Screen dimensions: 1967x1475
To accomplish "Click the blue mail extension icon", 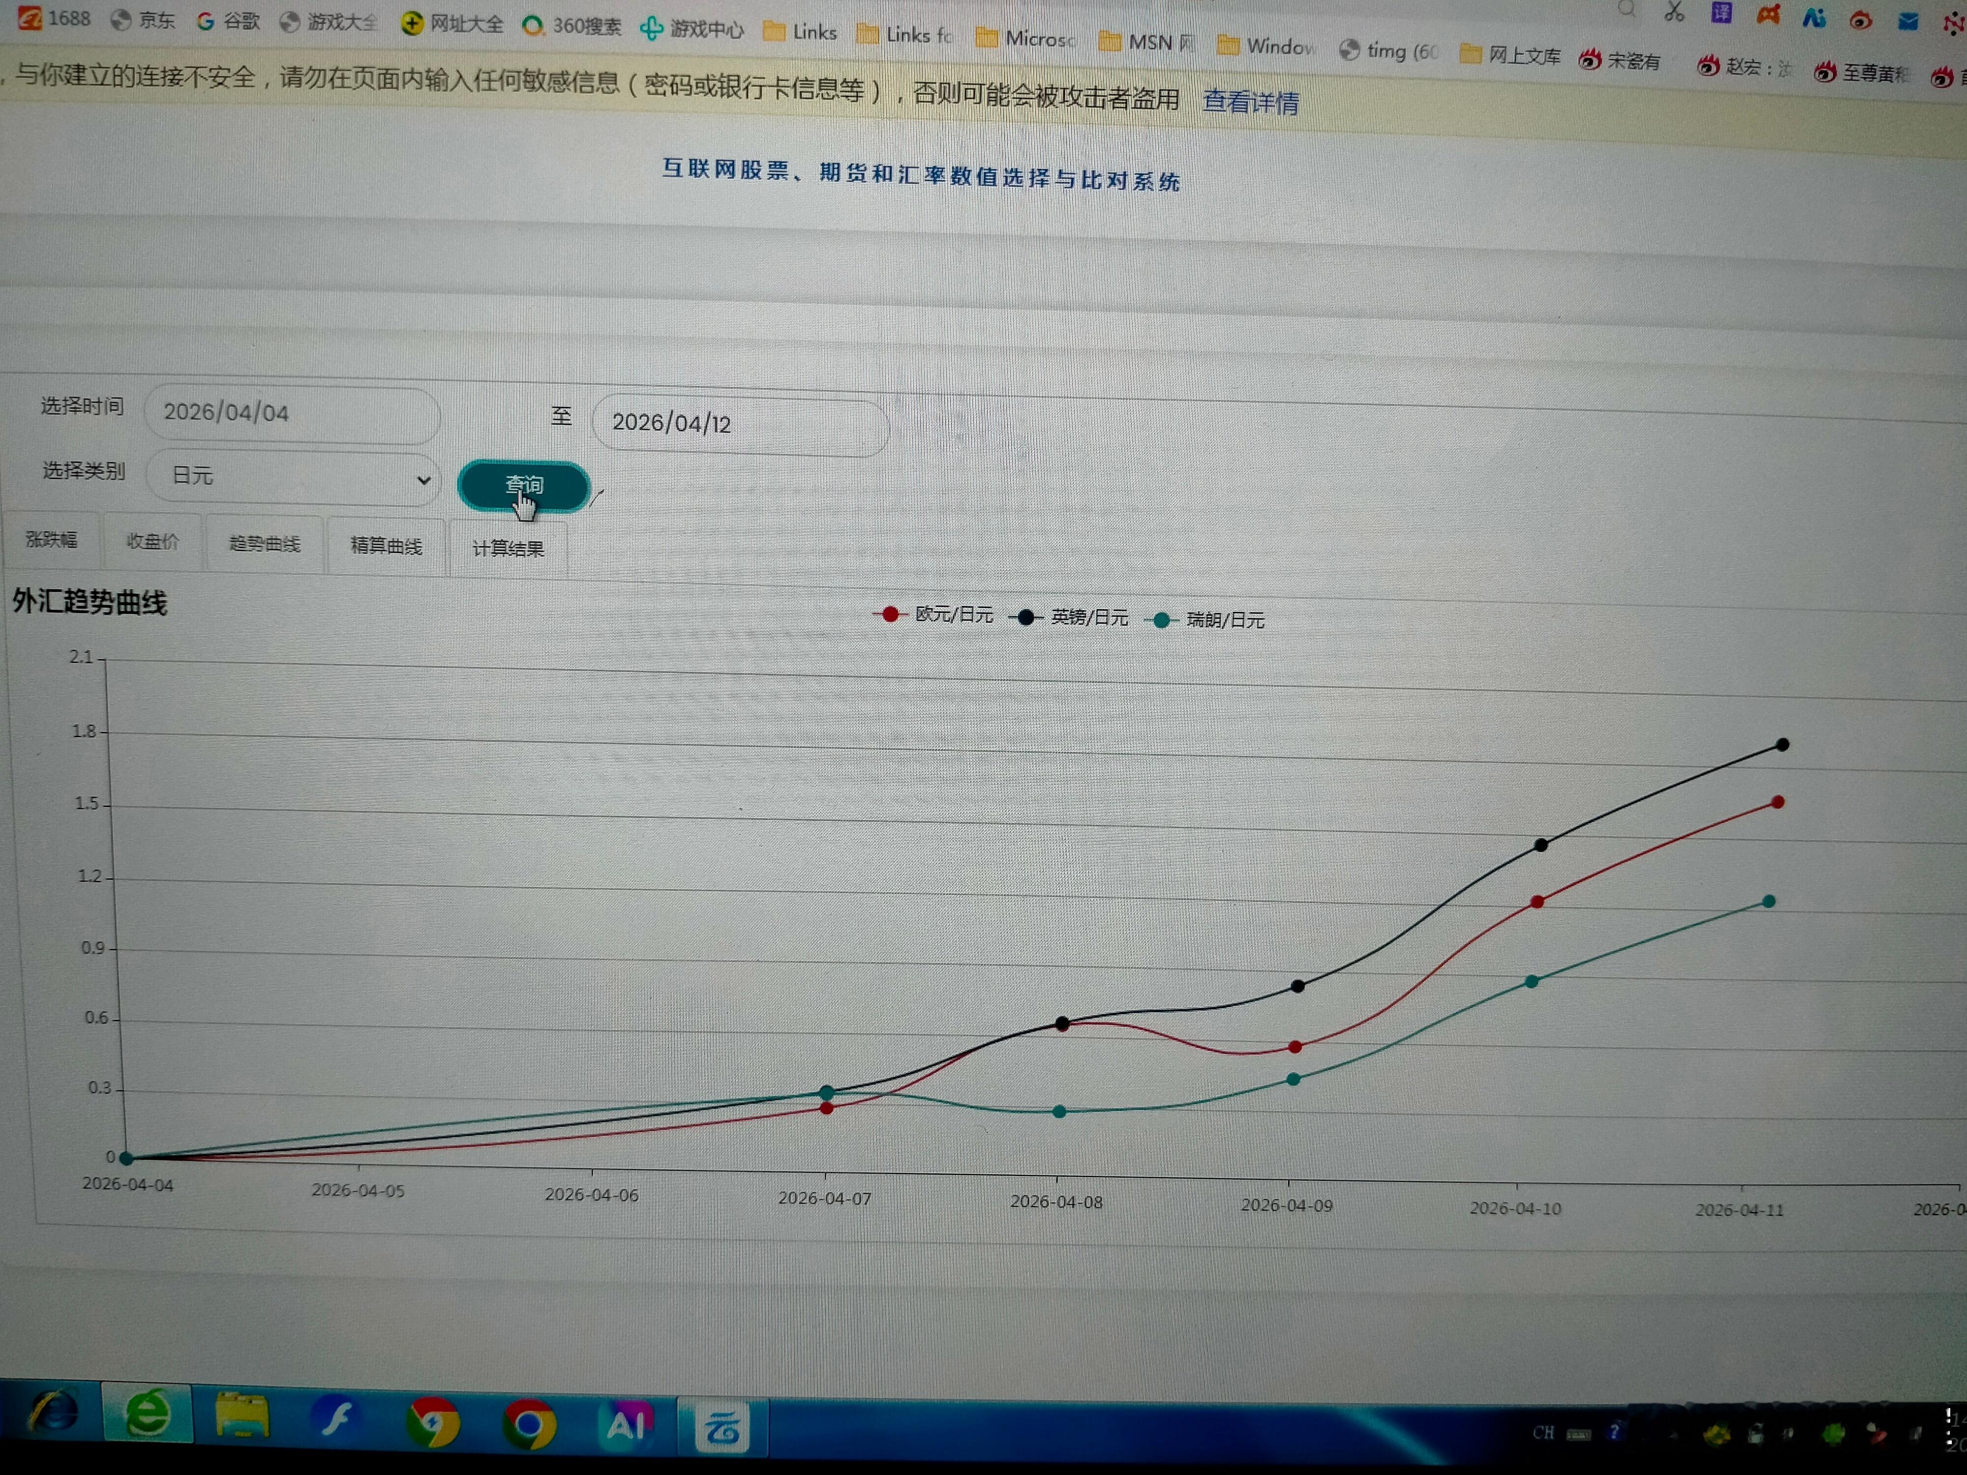I will coord(1907,21).
